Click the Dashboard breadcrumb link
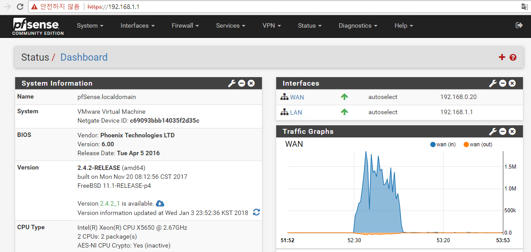The height and width of the screenshot is (252, 531). [83, 57]
